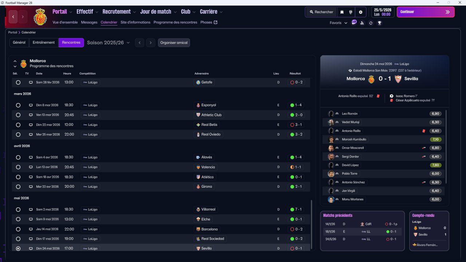This screenshot has width=466, height=262.
Task: Open the Site d'informations submenu item
Action: pos(135,23)
